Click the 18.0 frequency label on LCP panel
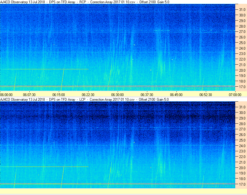This screenshot has height=195, width=247. (242, 179)
